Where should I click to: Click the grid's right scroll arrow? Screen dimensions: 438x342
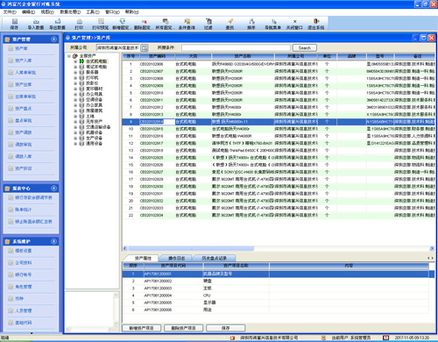[x=432, y=248]
